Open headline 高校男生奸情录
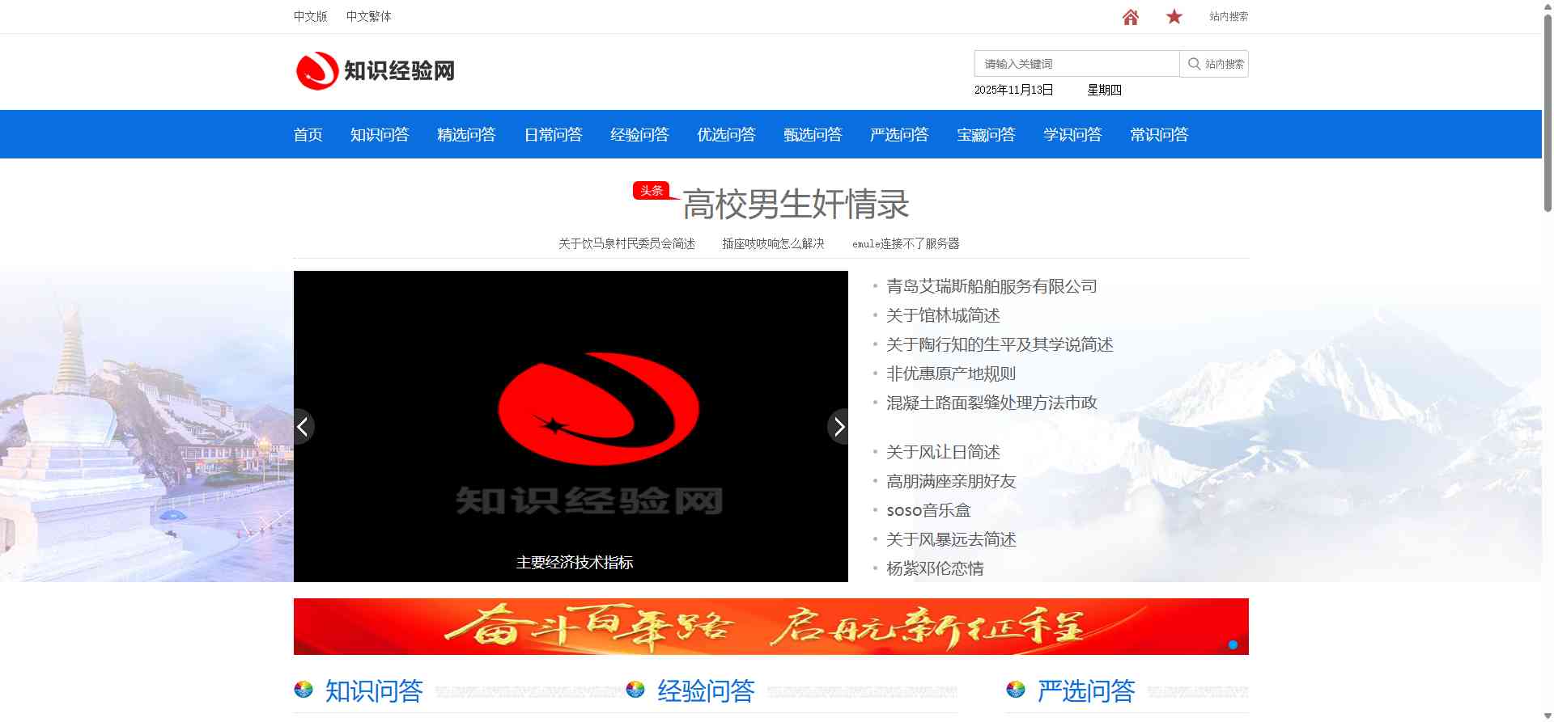The image size is (1554, 722). tap(795, 205)
